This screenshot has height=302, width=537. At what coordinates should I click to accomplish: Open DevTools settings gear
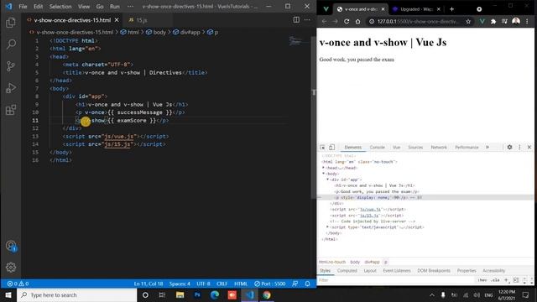pyautogui.click(x=509, y=147)
